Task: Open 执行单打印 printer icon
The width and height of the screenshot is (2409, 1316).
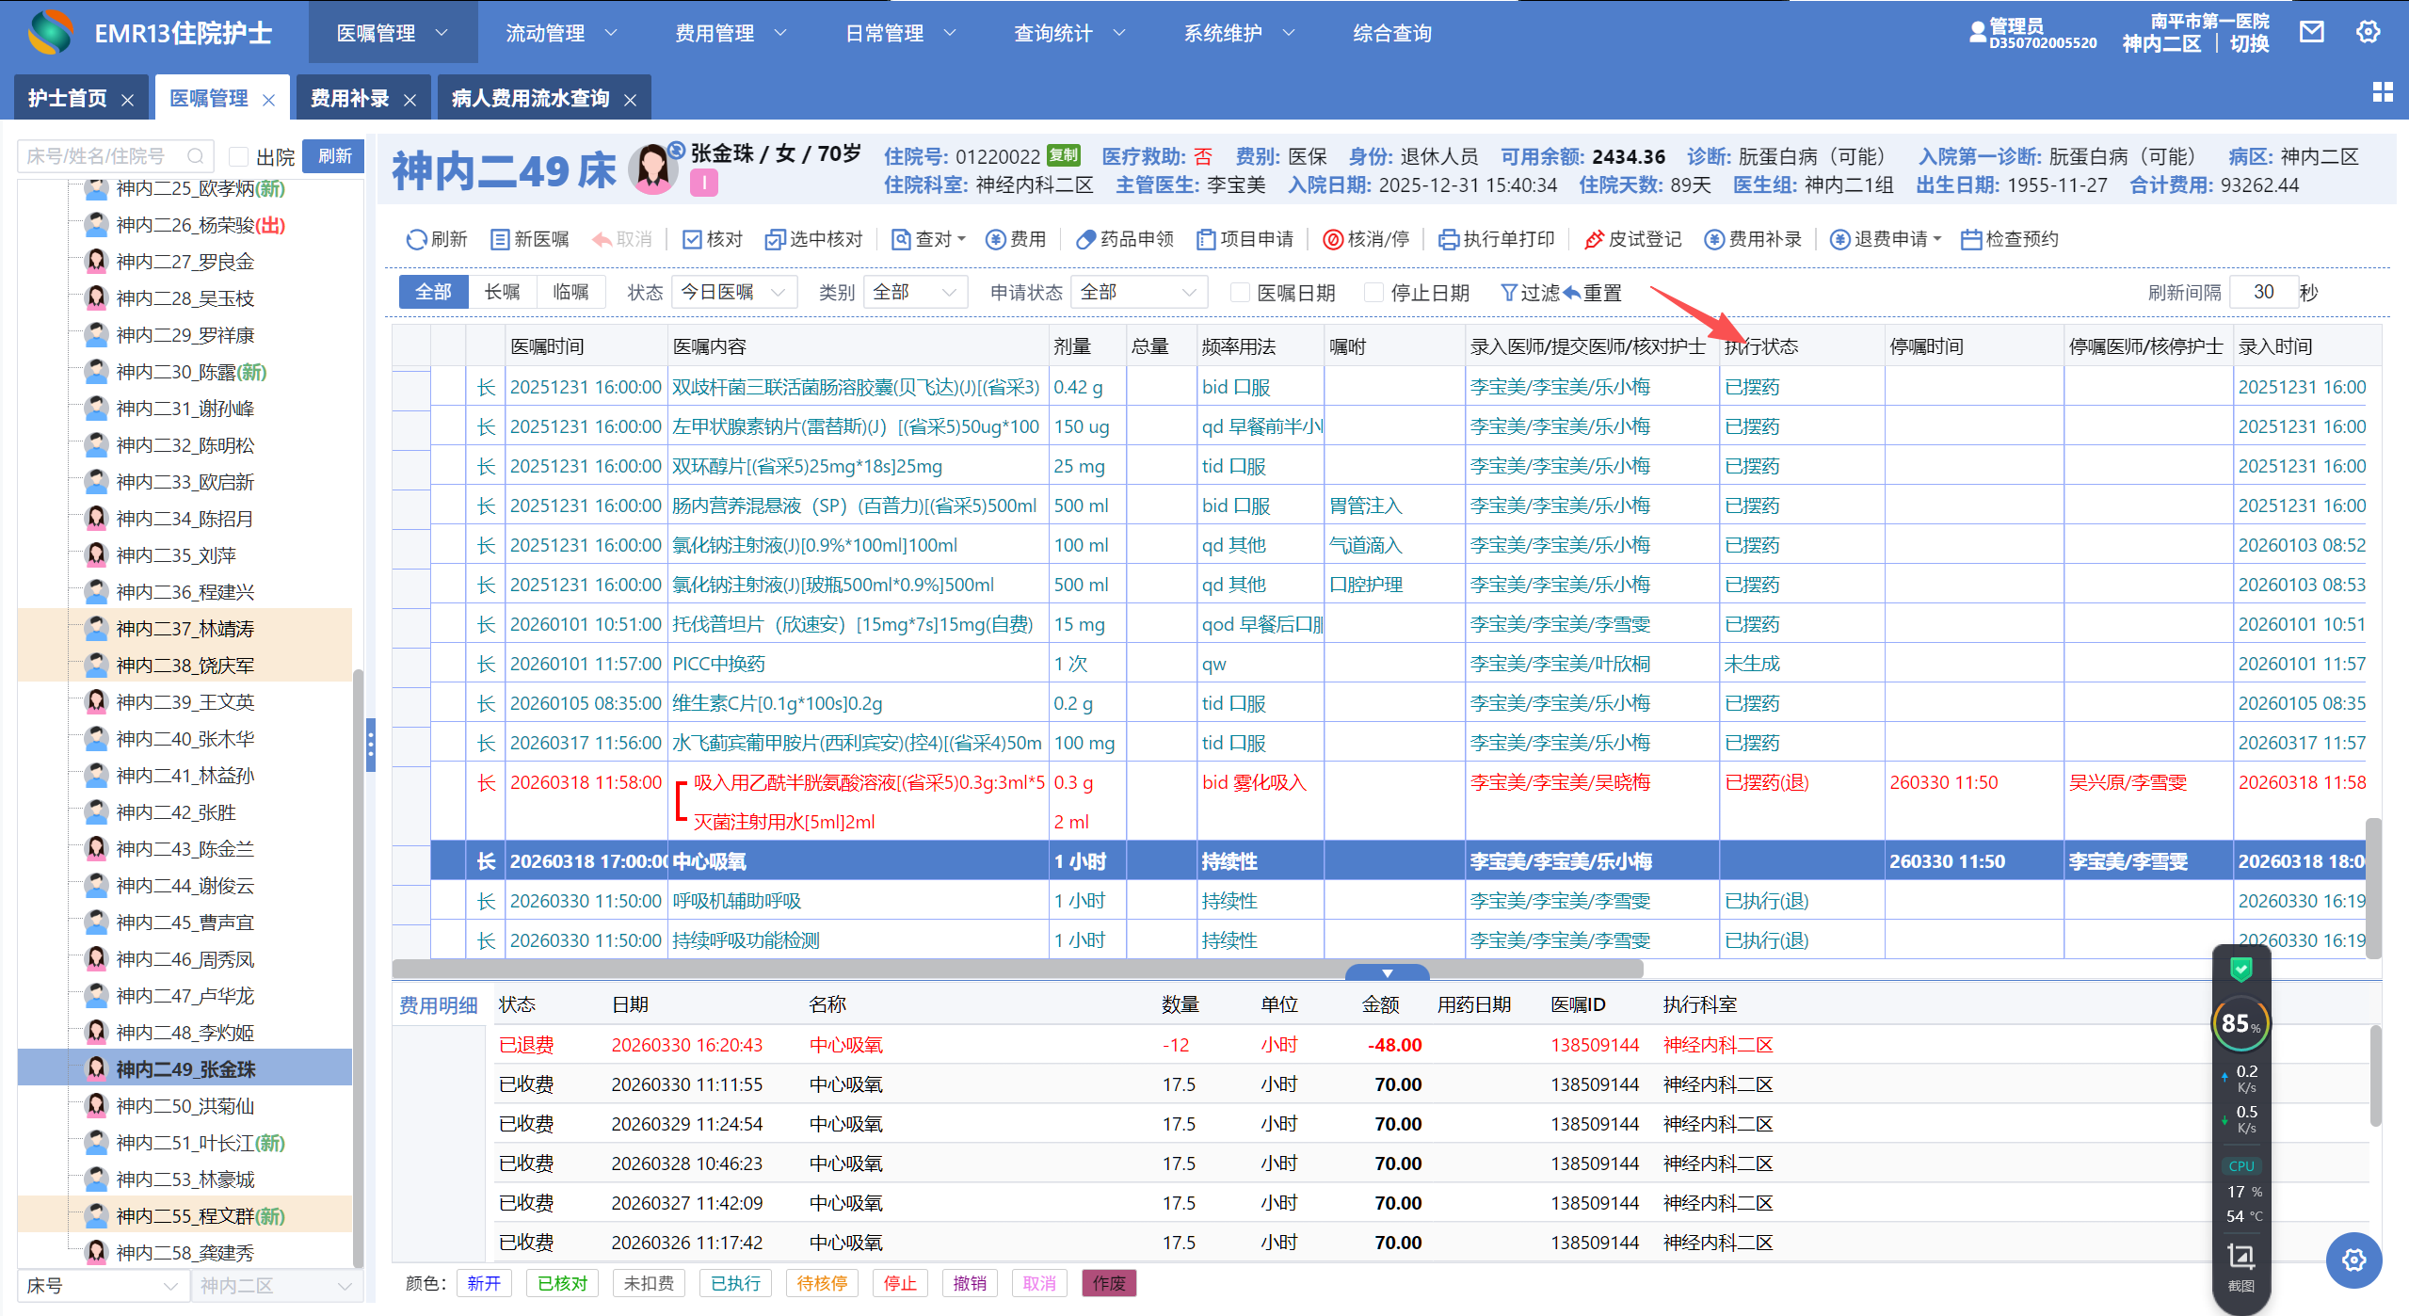Action: tap(1448, 239)
